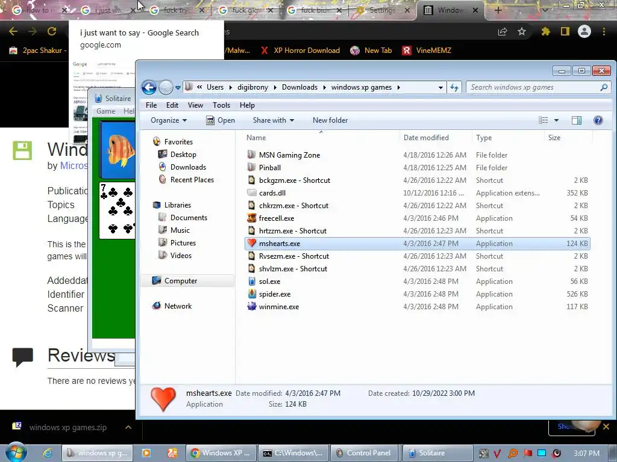Open Music library
Image resolution: width=617 pixels, height=462 pixels.
pyautogui.click(x=180, y=230)
